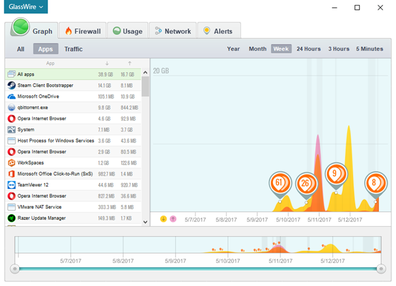Select the TeamViewer 12 row name
The width and height of the screenshot is (396, 286).
click(33, 185)
